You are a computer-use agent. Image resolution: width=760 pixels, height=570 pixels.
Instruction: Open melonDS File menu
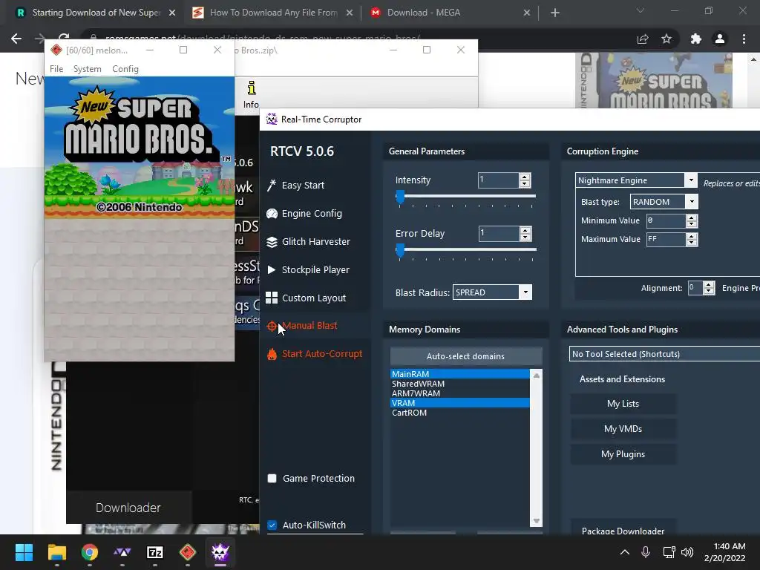[x=56, y=69]
